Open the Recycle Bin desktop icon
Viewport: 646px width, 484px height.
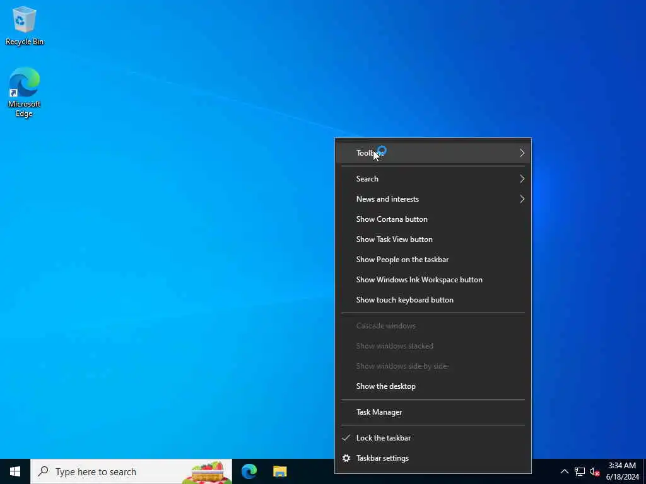(25, 26)
